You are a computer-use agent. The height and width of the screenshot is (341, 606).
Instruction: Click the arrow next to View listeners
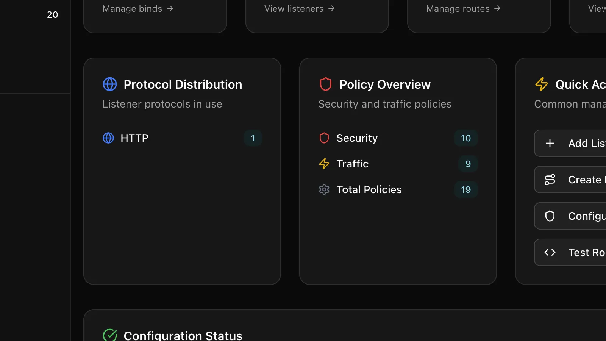point(332,8)
